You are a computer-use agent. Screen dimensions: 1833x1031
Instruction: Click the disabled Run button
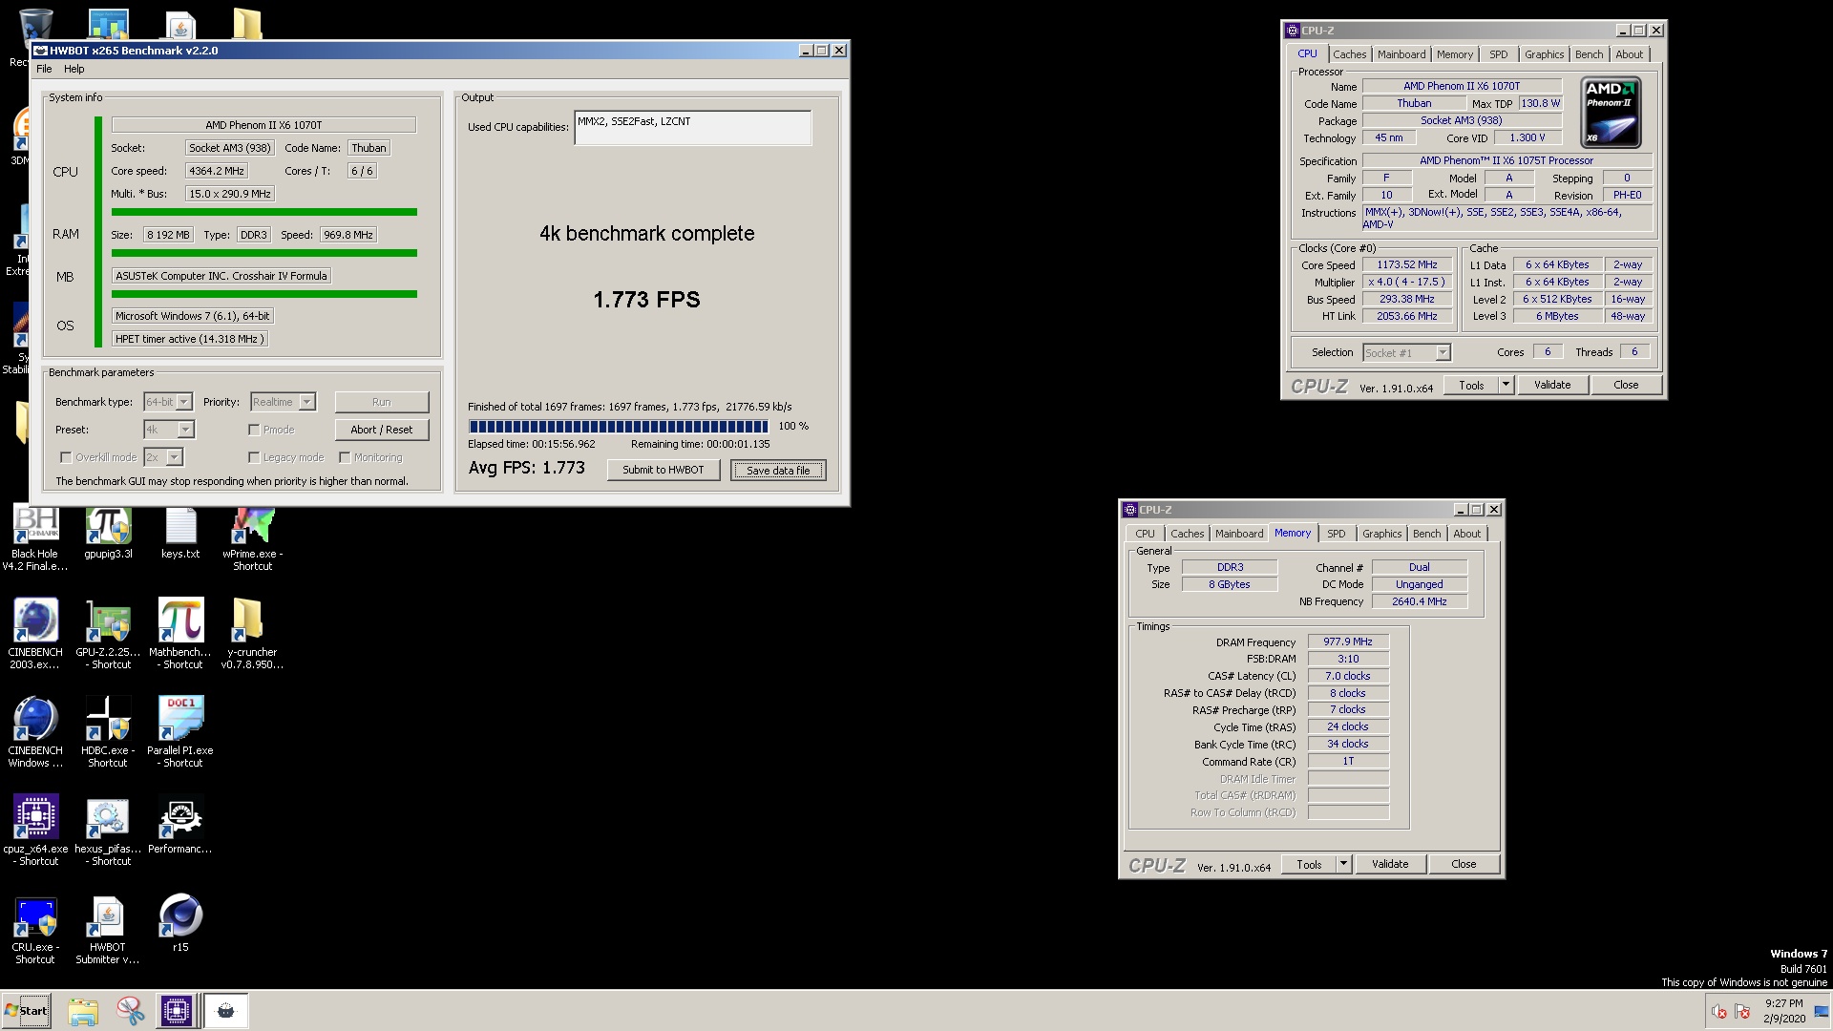pos(382,402)
